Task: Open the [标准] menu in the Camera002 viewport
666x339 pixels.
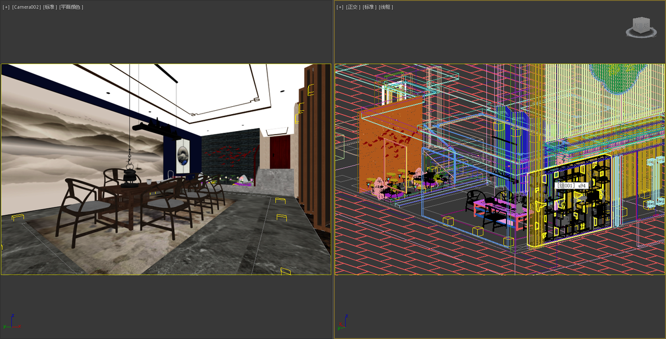Action: tap(50, 7)
